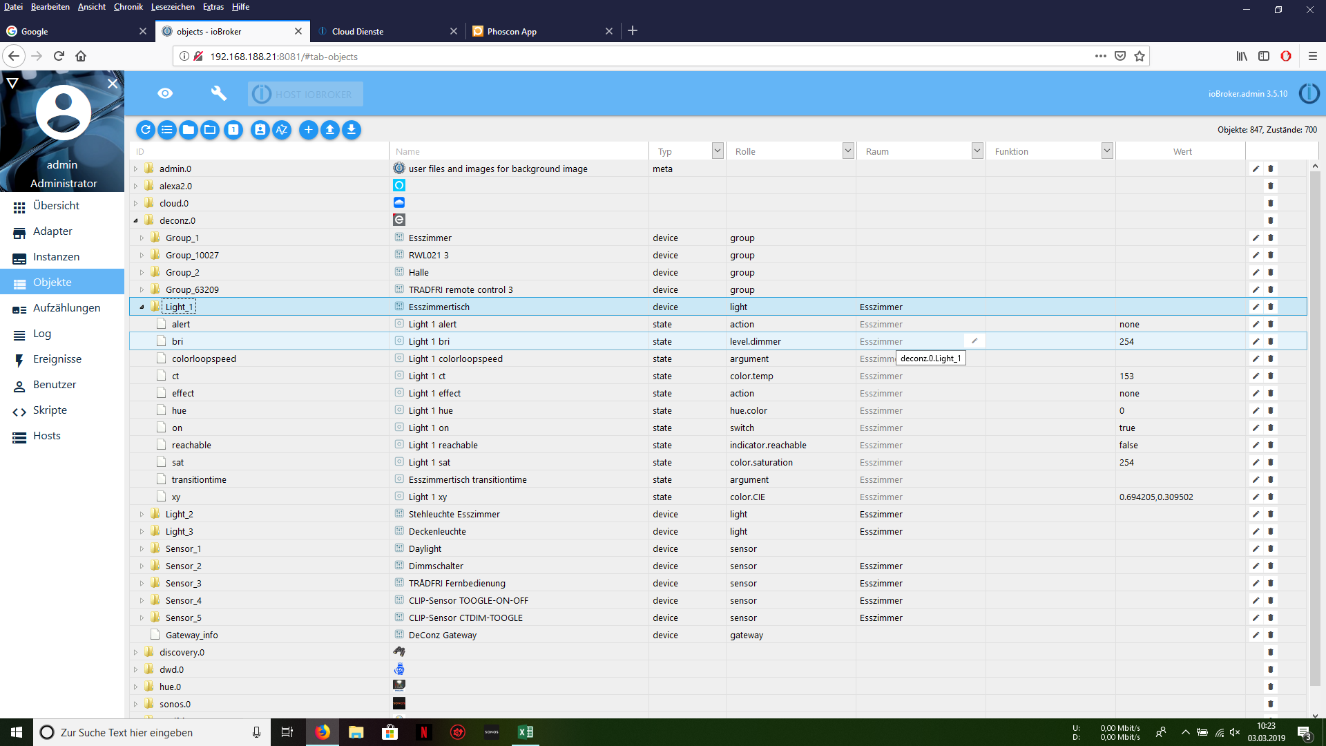Delete the Sensor_5 CLIP-Sensor object
The width and height of the screenshot is (1326, 746).
(1270, 618)
